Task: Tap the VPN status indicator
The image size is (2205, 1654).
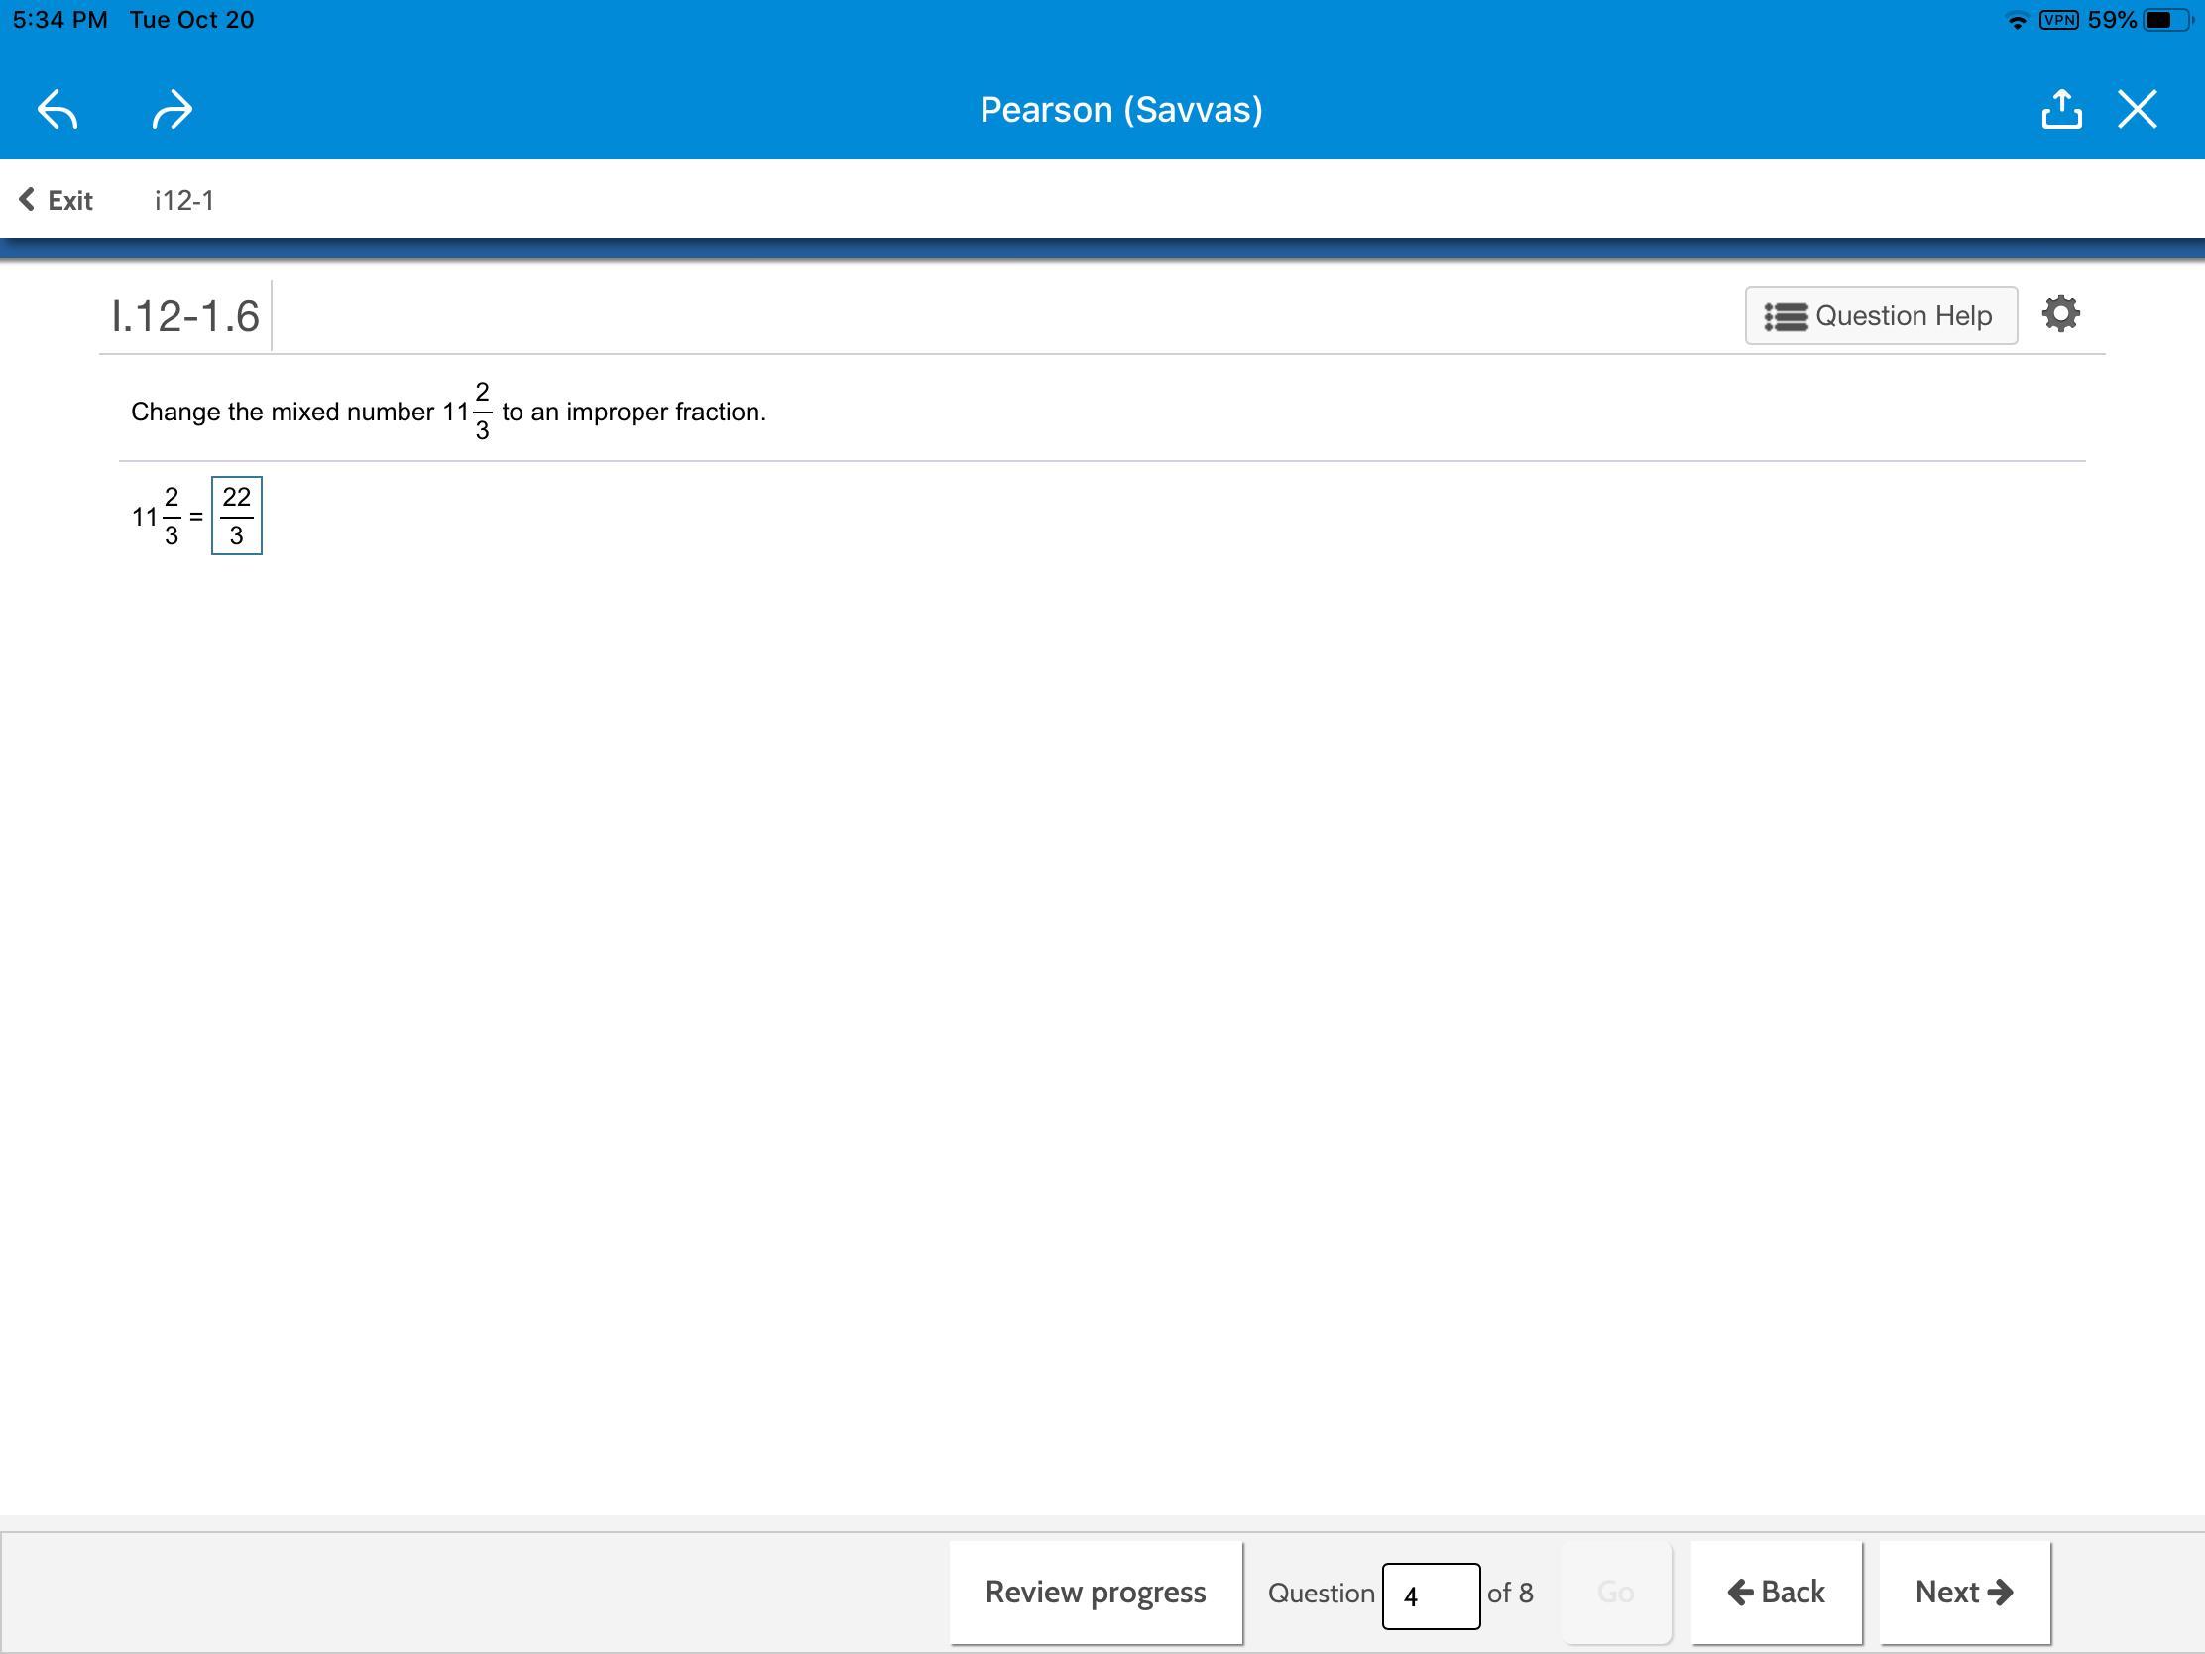Action: point(2057,20)
